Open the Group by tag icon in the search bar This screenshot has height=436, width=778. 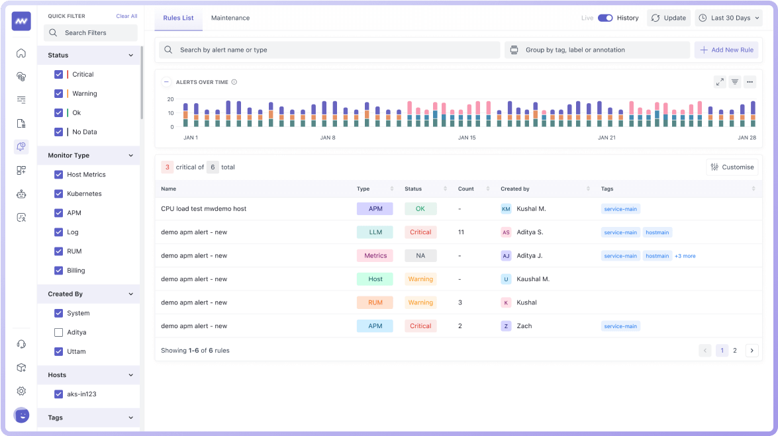tap(514, 50)
